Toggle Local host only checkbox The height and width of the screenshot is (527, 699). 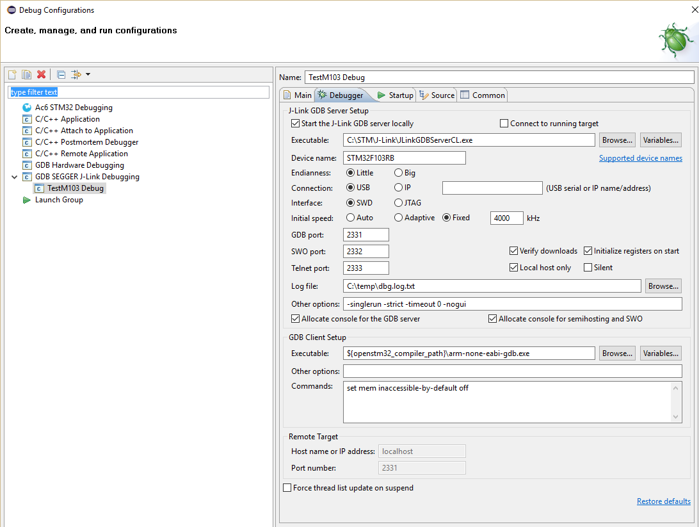tap(513, 268)
